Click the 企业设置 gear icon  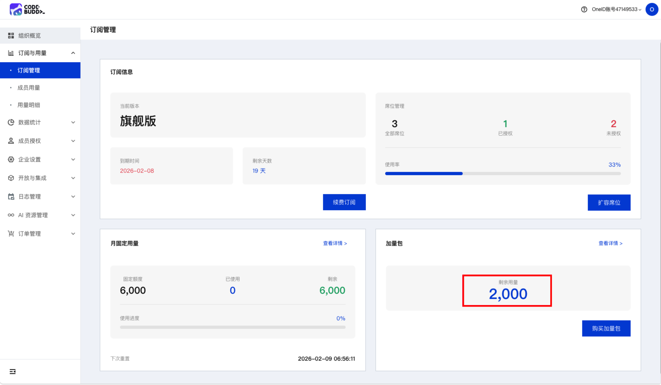pyautogui.click(x=11, y=159)
